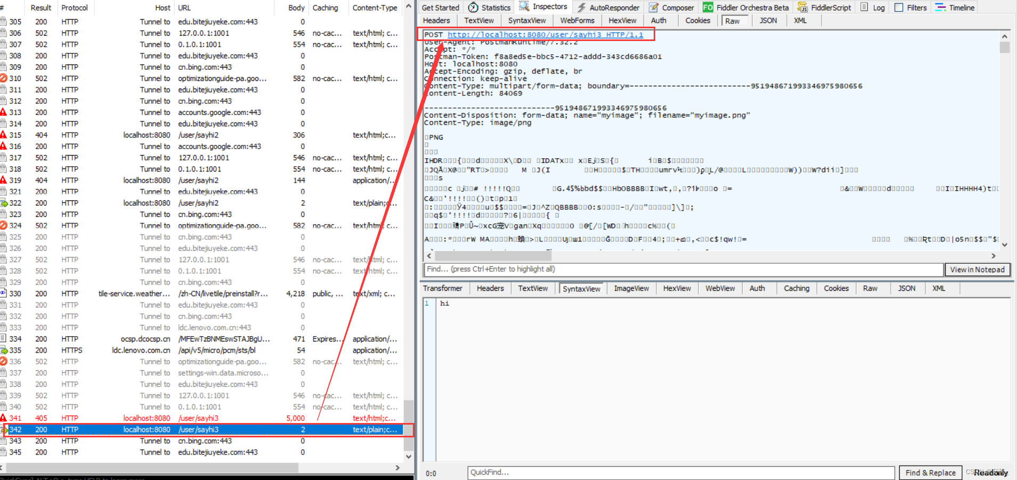Click green arrow icon of session 335
Image resolution: width=1017 pixels, height=480 pixels.
[x=3, y=350]
